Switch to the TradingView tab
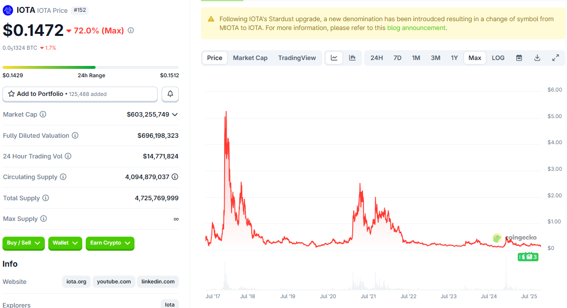 click(297, 58)
